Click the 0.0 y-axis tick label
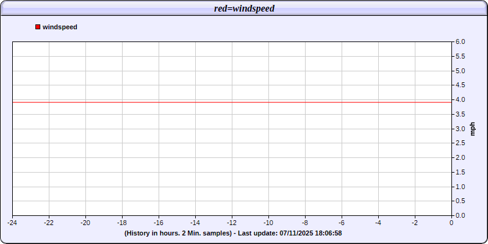488x244 pixels. [x=461, y=215]
